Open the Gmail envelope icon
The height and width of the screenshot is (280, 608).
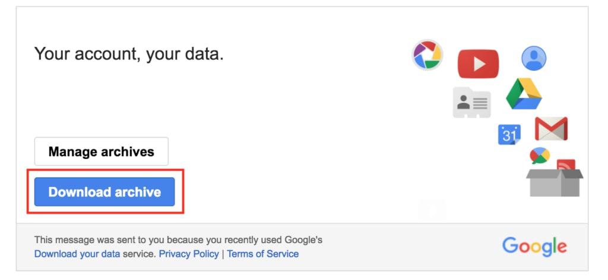point(551,129)
